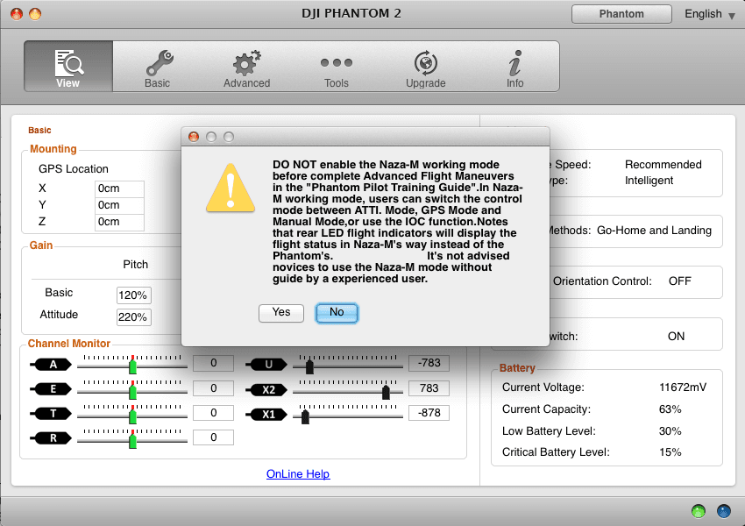Click the channel E label badge
The width and height of the screenshot is (745, 526).
pos(51,389)
